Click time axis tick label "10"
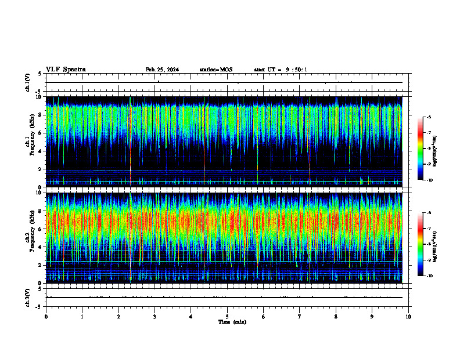The height and width of the screenshot is (355, 460). click(x=408, y=317)
